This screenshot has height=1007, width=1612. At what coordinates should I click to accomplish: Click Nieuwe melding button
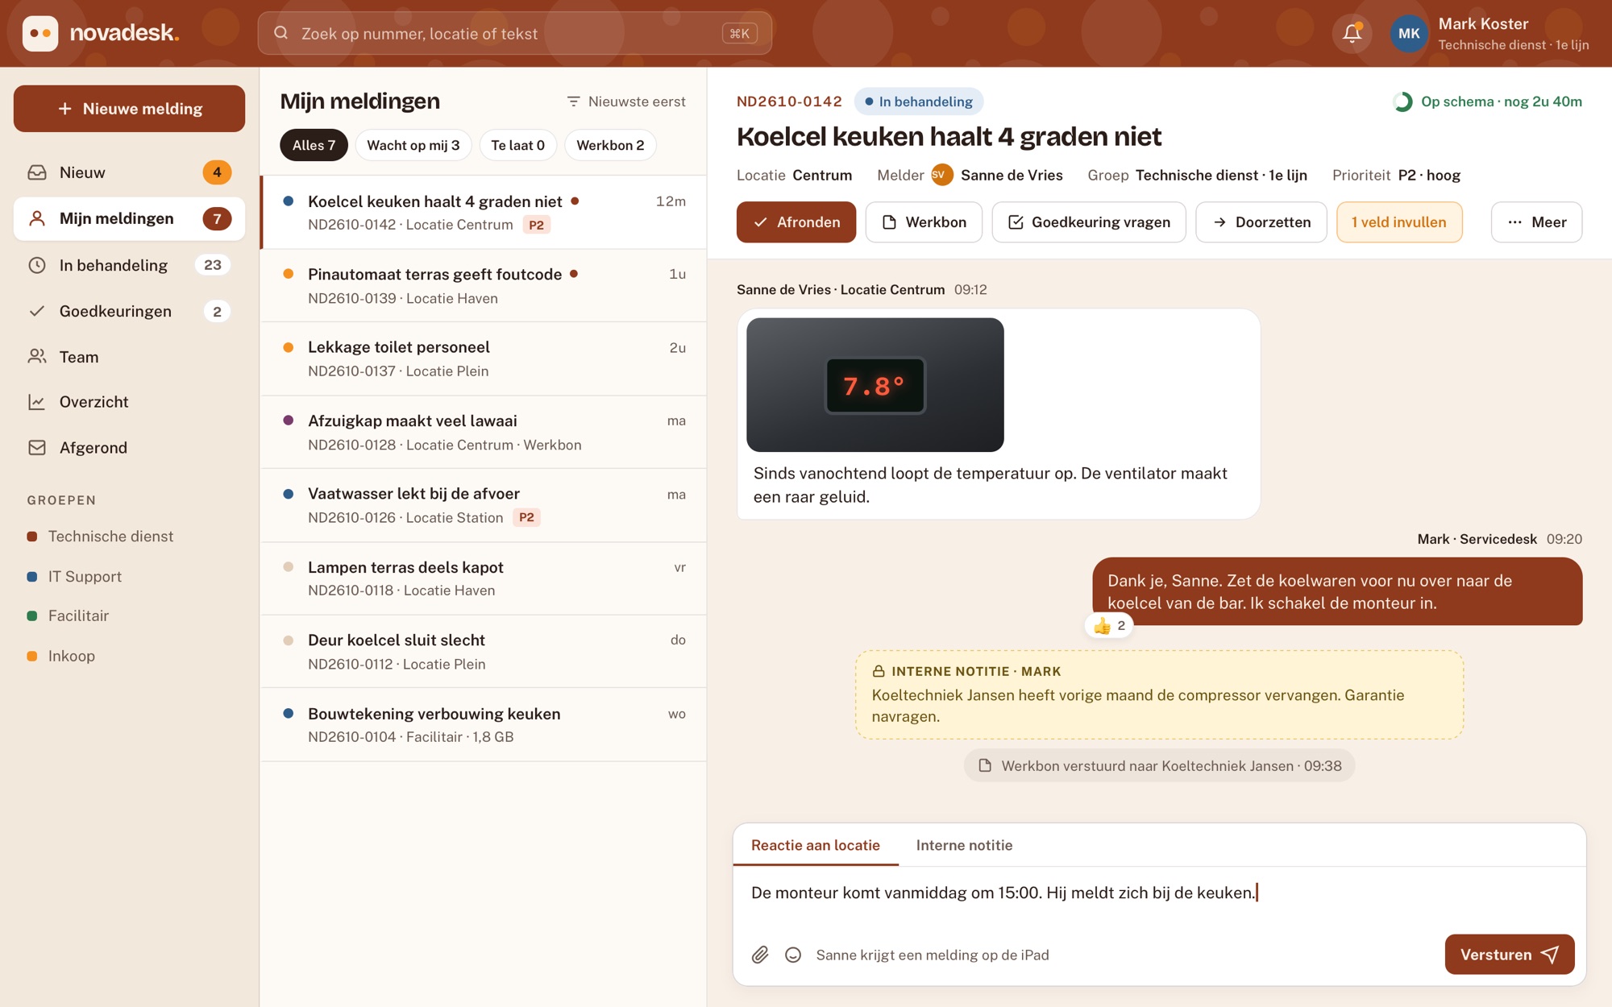[x=129, y=109]
